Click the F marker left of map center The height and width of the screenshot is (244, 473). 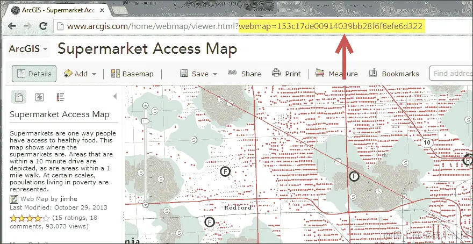pyautogui.click(x=225, y=171)
